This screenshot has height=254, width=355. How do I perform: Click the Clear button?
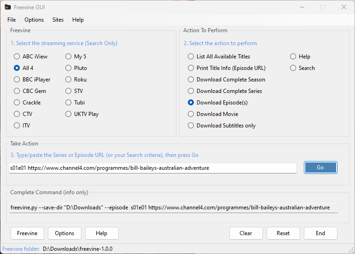coord(246,233)
